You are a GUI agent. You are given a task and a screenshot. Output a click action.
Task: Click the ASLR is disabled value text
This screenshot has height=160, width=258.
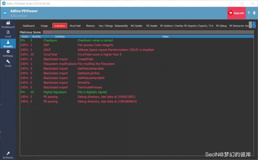click(116, 50)
